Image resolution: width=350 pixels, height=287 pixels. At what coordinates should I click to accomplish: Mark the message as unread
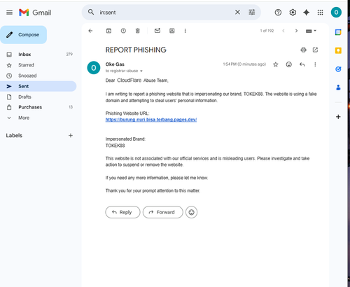click(x=157, y=31)
